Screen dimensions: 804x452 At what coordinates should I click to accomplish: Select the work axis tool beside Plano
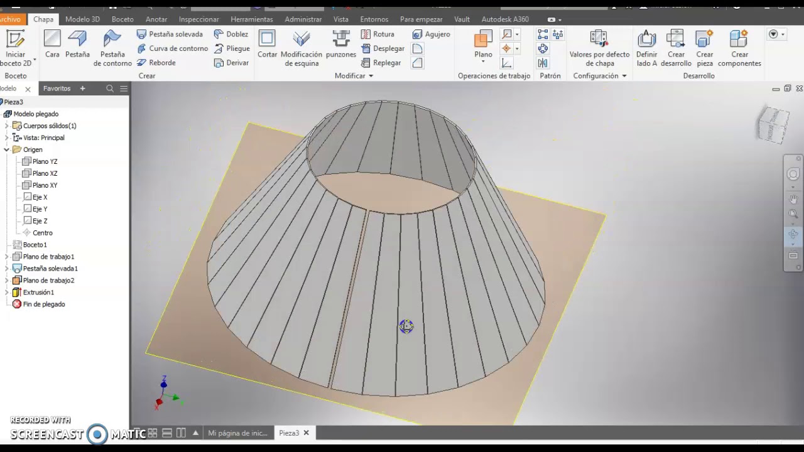coord(506,35)
